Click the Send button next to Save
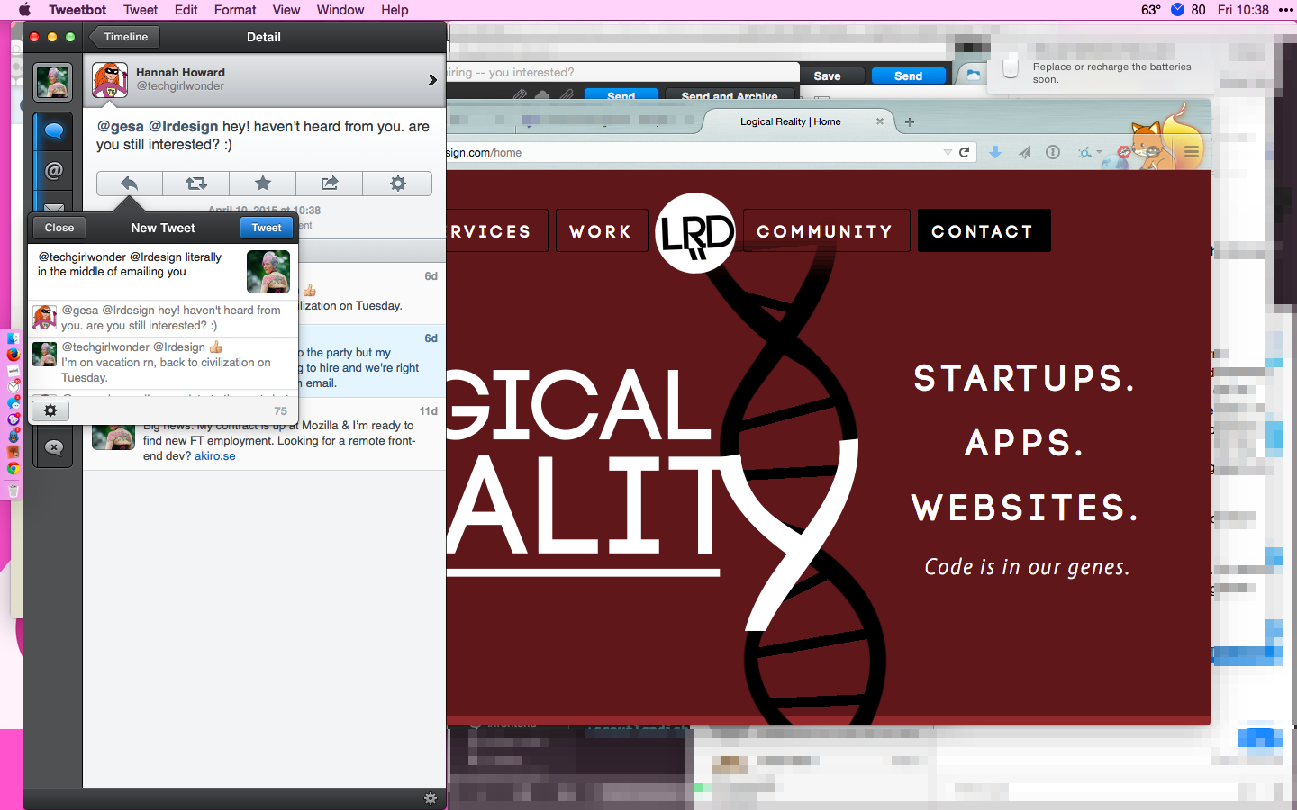This screenshot has height=810, width=1297. (x=908, y=76)
